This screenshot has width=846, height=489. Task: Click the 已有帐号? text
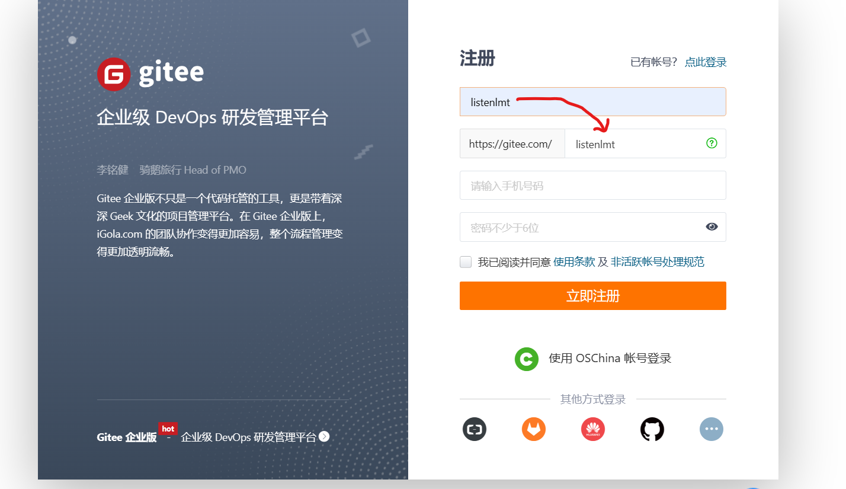point(654,62)
